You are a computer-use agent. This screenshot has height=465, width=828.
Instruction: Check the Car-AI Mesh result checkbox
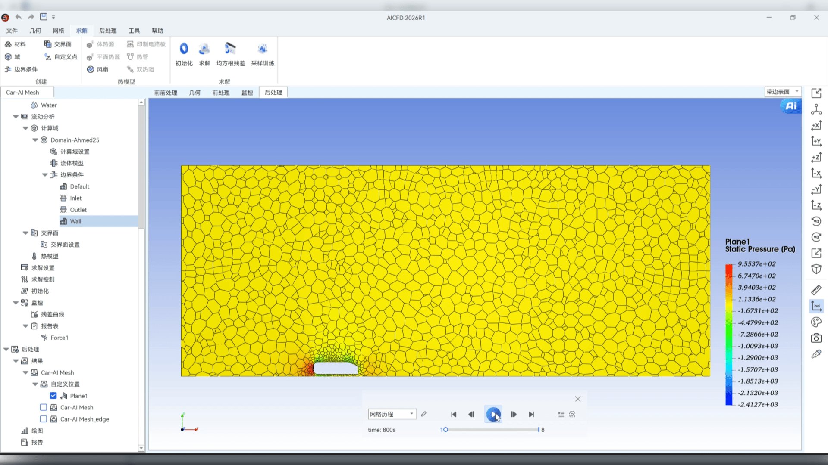tap(44, 407)
